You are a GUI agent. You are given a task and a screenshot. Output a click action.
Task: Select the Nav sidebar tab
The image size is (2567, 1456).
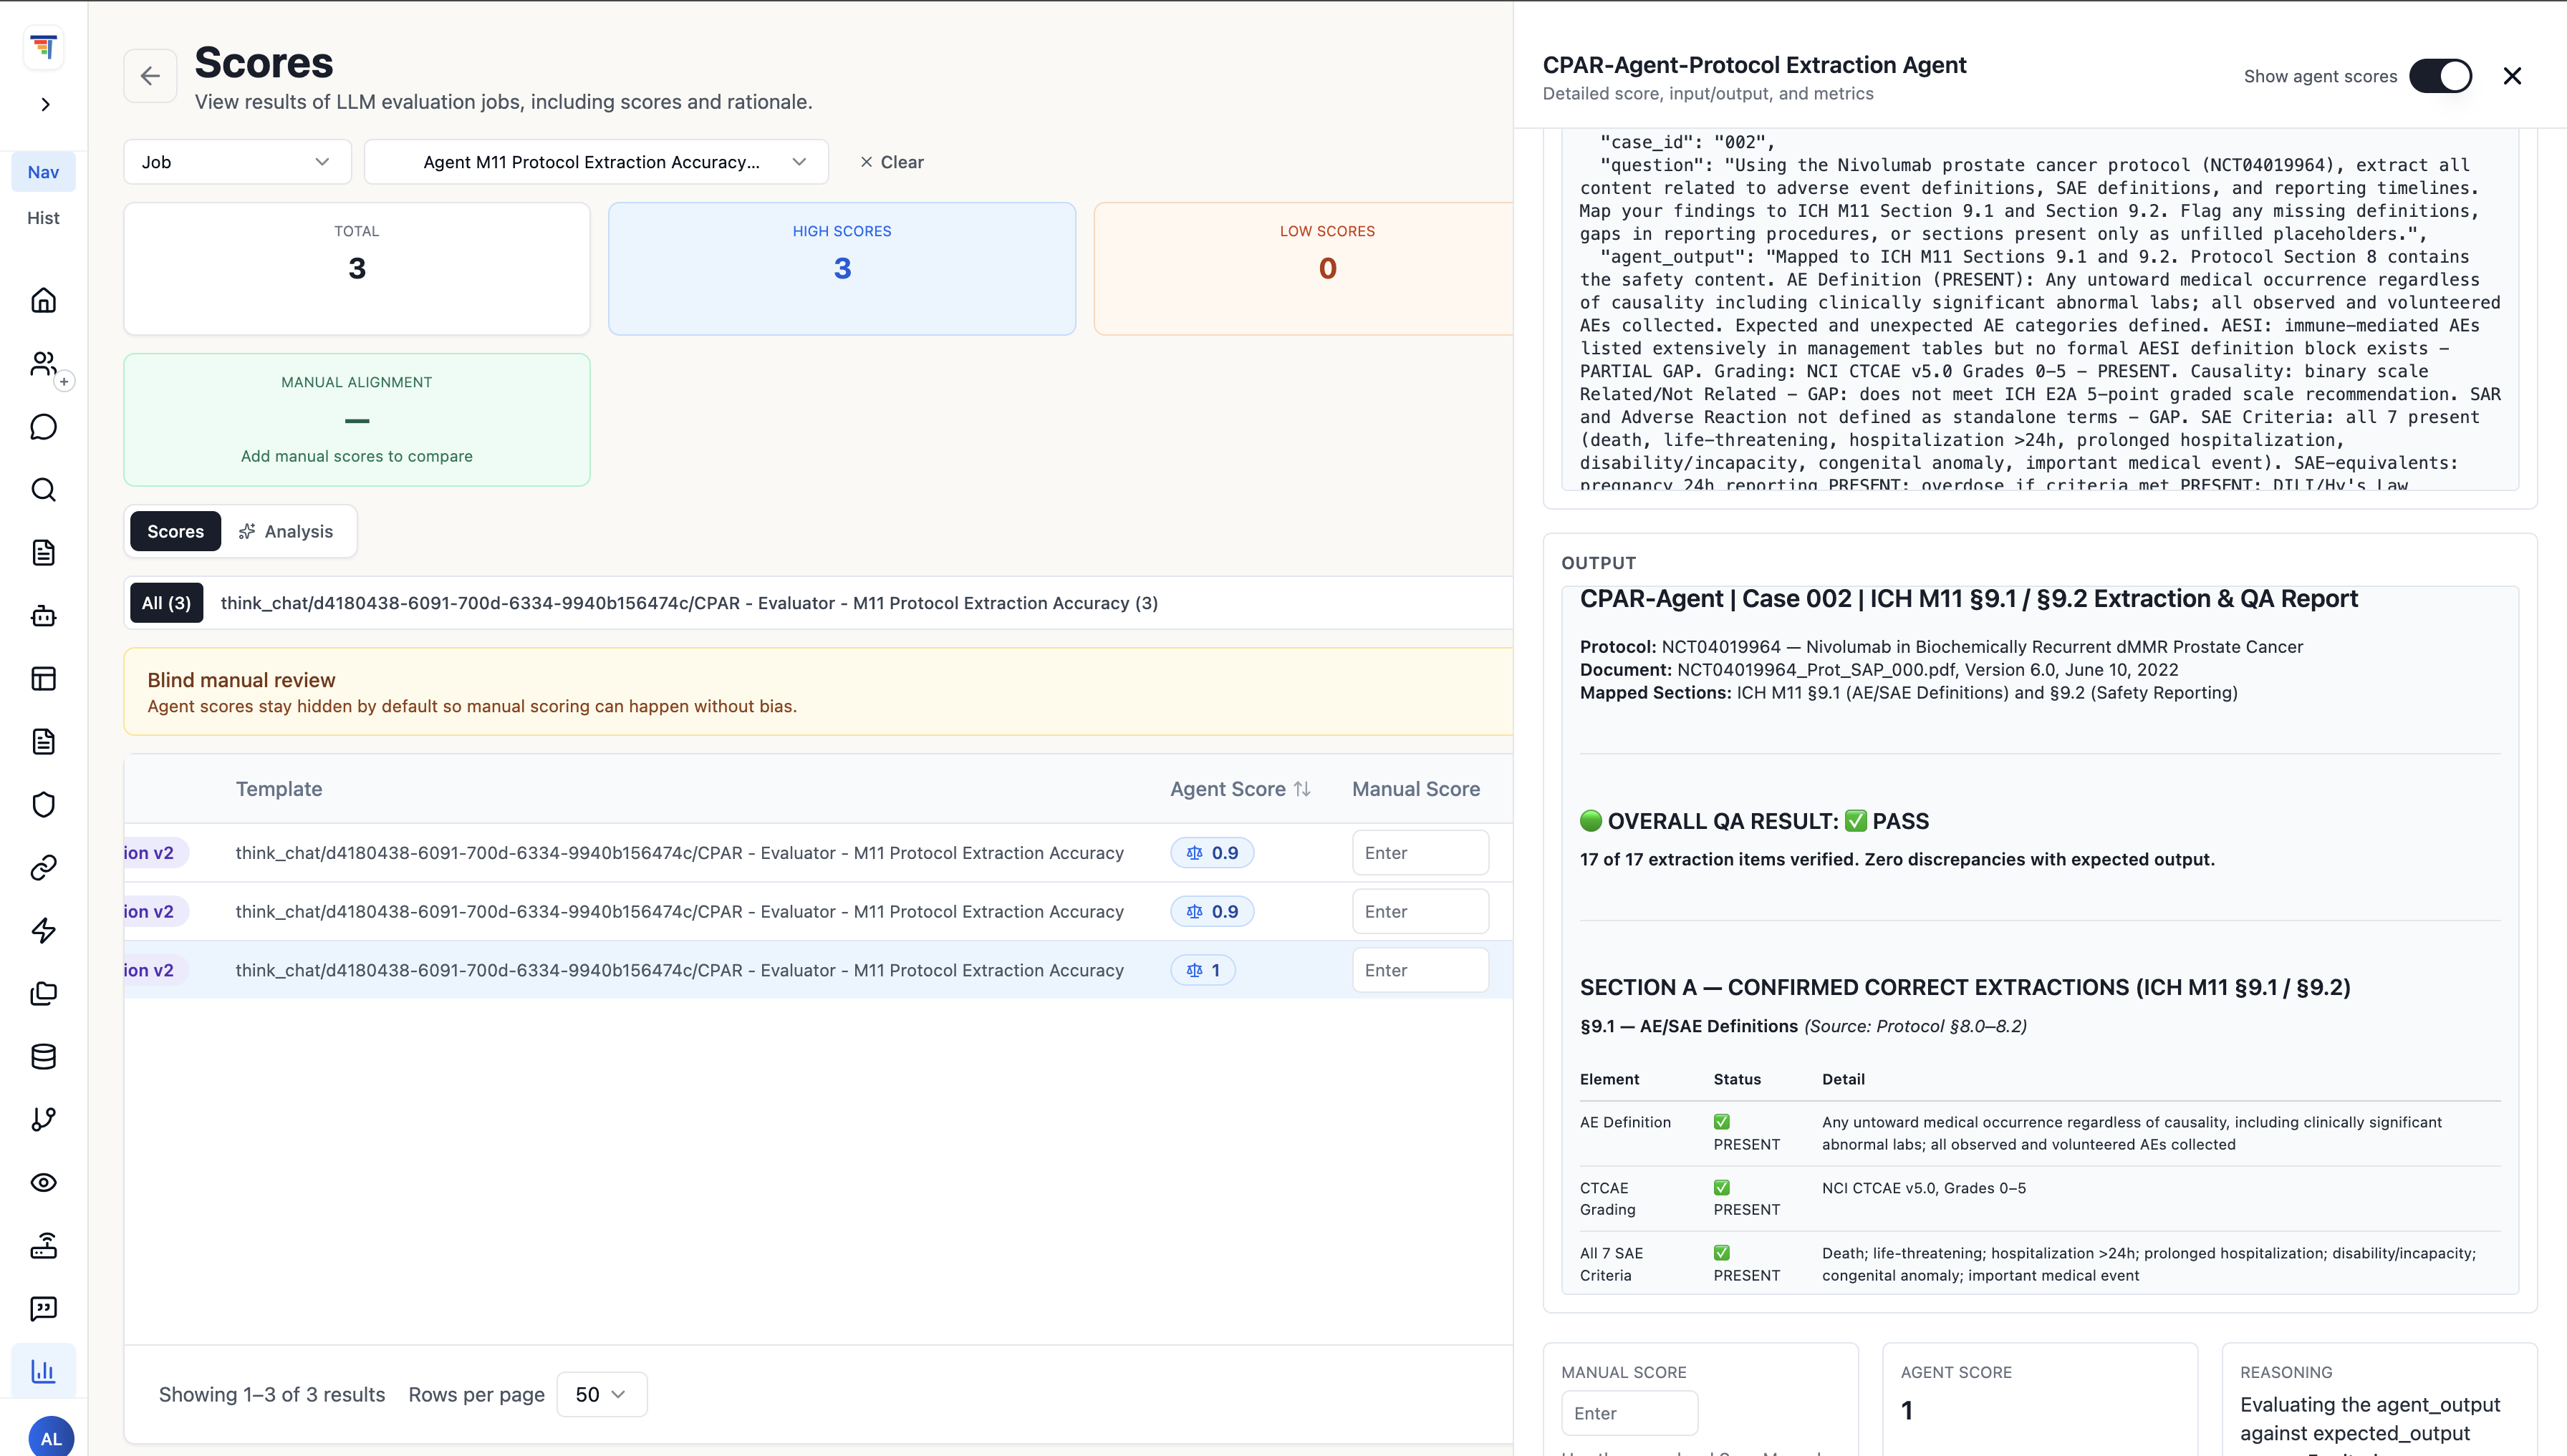pyautogui.click(x=43, y=172)
